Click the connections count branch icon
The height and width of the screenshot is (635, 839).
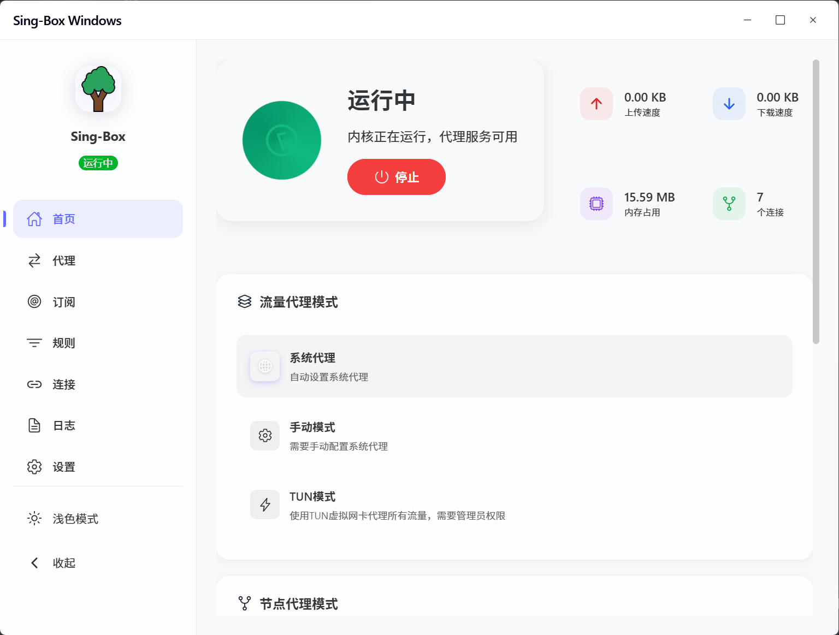pyautogui.click(x=729, y=204)
